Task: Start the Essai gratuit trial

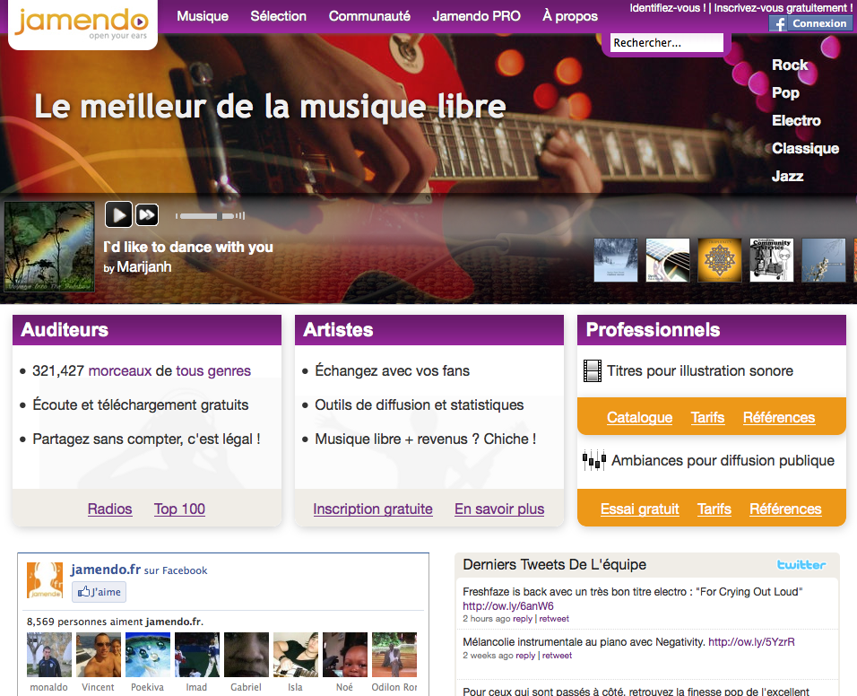Action: (x=640, y=509)
